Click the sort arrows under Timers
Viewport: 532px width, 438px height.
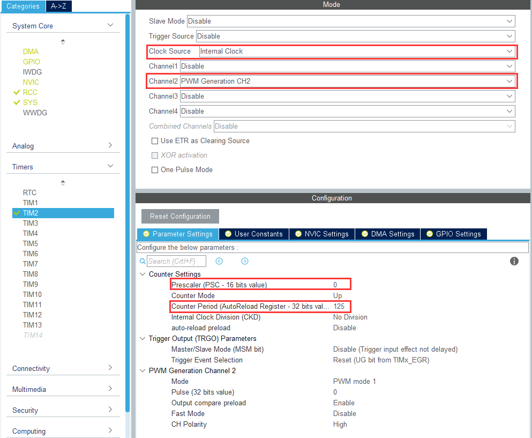click(x=63, y=183)
